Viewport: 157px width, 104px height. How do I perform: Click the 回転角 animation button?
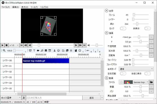coord(151,56)
